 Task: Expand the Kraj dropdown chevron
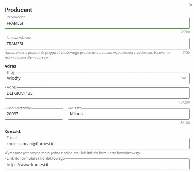(x=184, y=78)
